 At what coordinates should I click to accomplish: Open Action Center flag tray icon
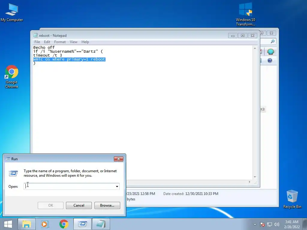[x=262, y=224]
